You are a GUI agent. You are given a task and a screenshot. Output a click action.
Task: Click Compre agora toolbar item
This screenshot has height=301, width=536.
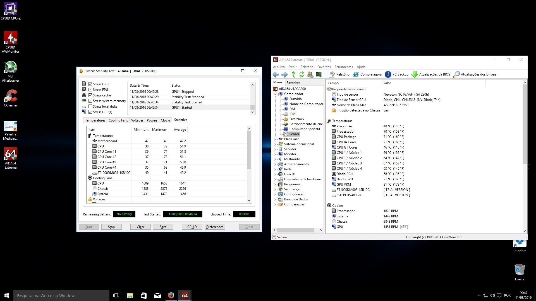pyautogui.click(x=367, y=74)
